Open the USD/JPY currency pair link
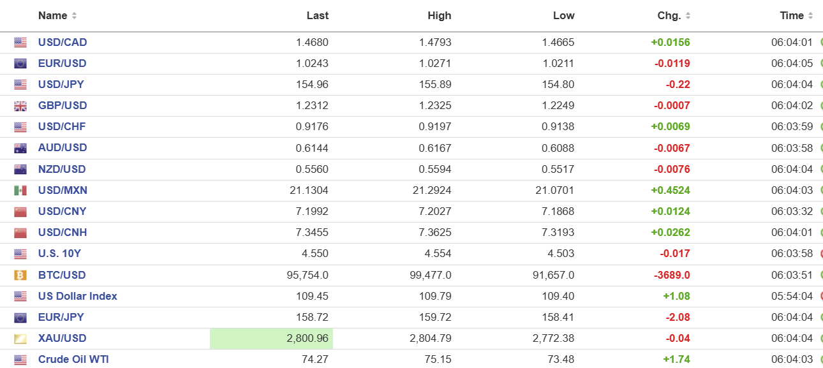The height and width of the screenshot is (368, 823). [61, 85]
